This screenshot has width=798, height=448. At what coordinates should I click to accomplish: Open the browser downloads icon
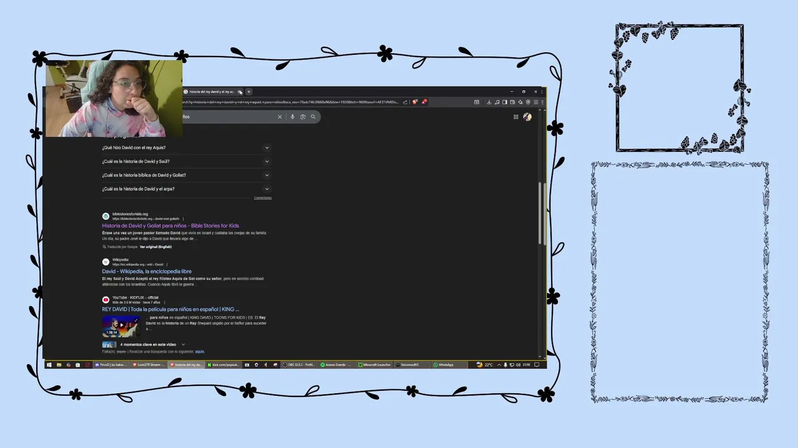489,102
